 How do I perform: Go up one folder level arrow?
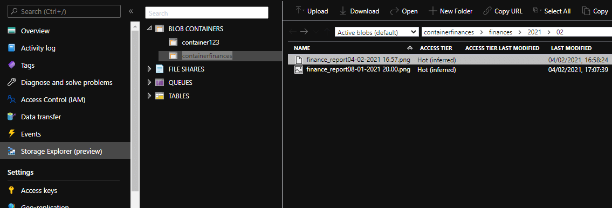pos(327,32)
